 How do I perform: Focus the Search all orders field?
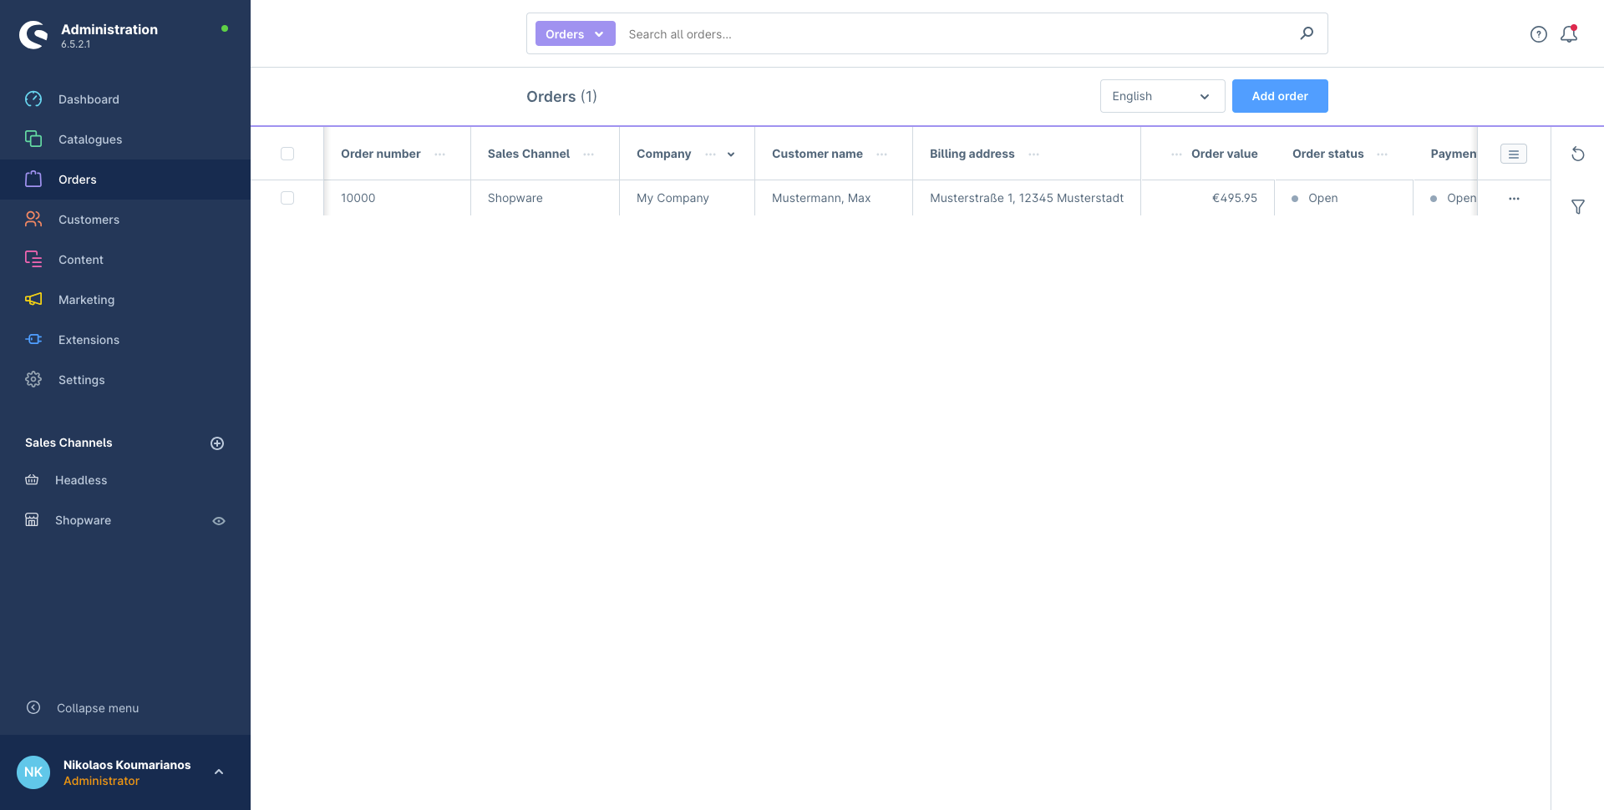(x=955, y=34)
